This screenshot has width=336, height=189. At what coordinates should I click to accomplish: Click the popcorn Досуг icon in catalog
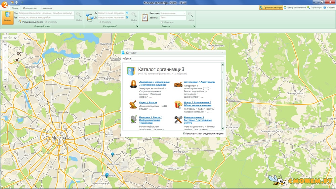point(178,105)
